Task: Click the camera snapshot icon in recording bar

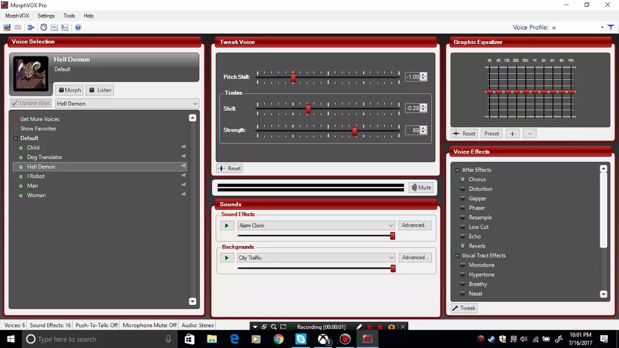Action: point(391,327)
